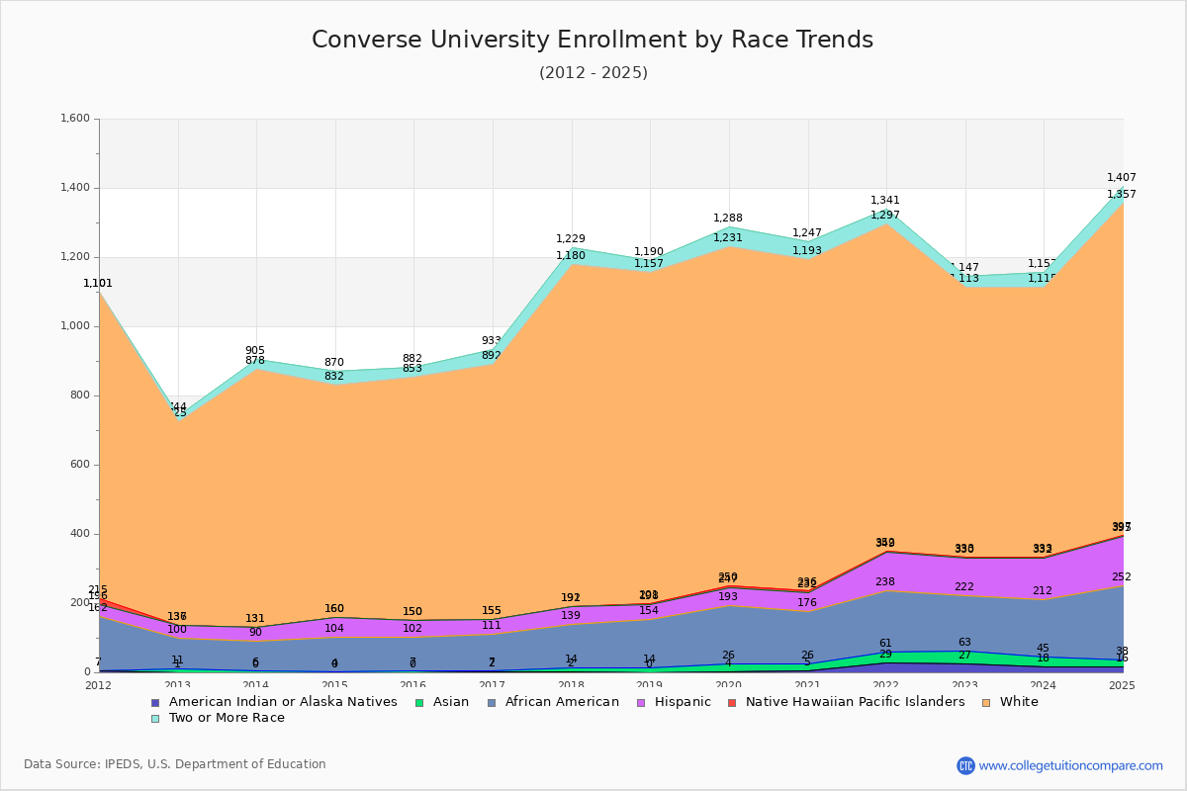Screen dimensions: 1187x791
Task: Click the 1,400 y-axis label
Action: coord(75,188)
